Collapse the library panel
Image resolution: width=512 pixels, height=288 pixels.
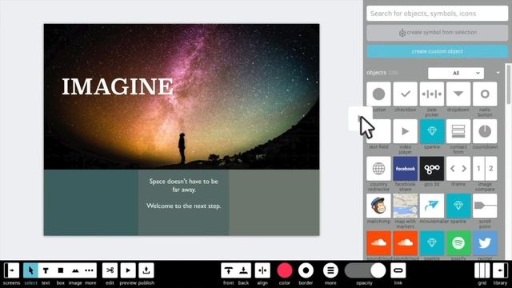500,270
